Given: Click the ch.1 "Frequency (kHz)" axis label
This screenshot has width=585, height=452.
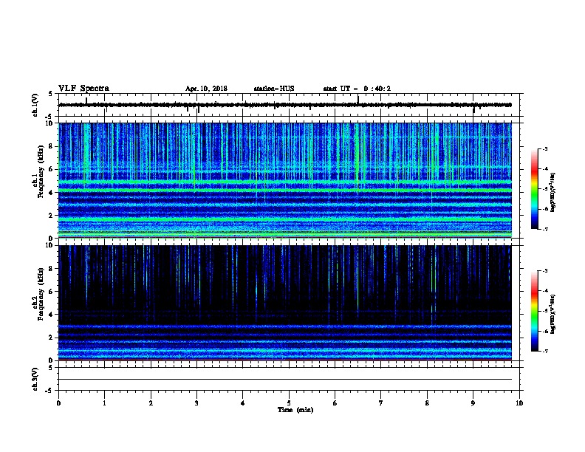Looking at the screenshot, I should click(41, 171).
